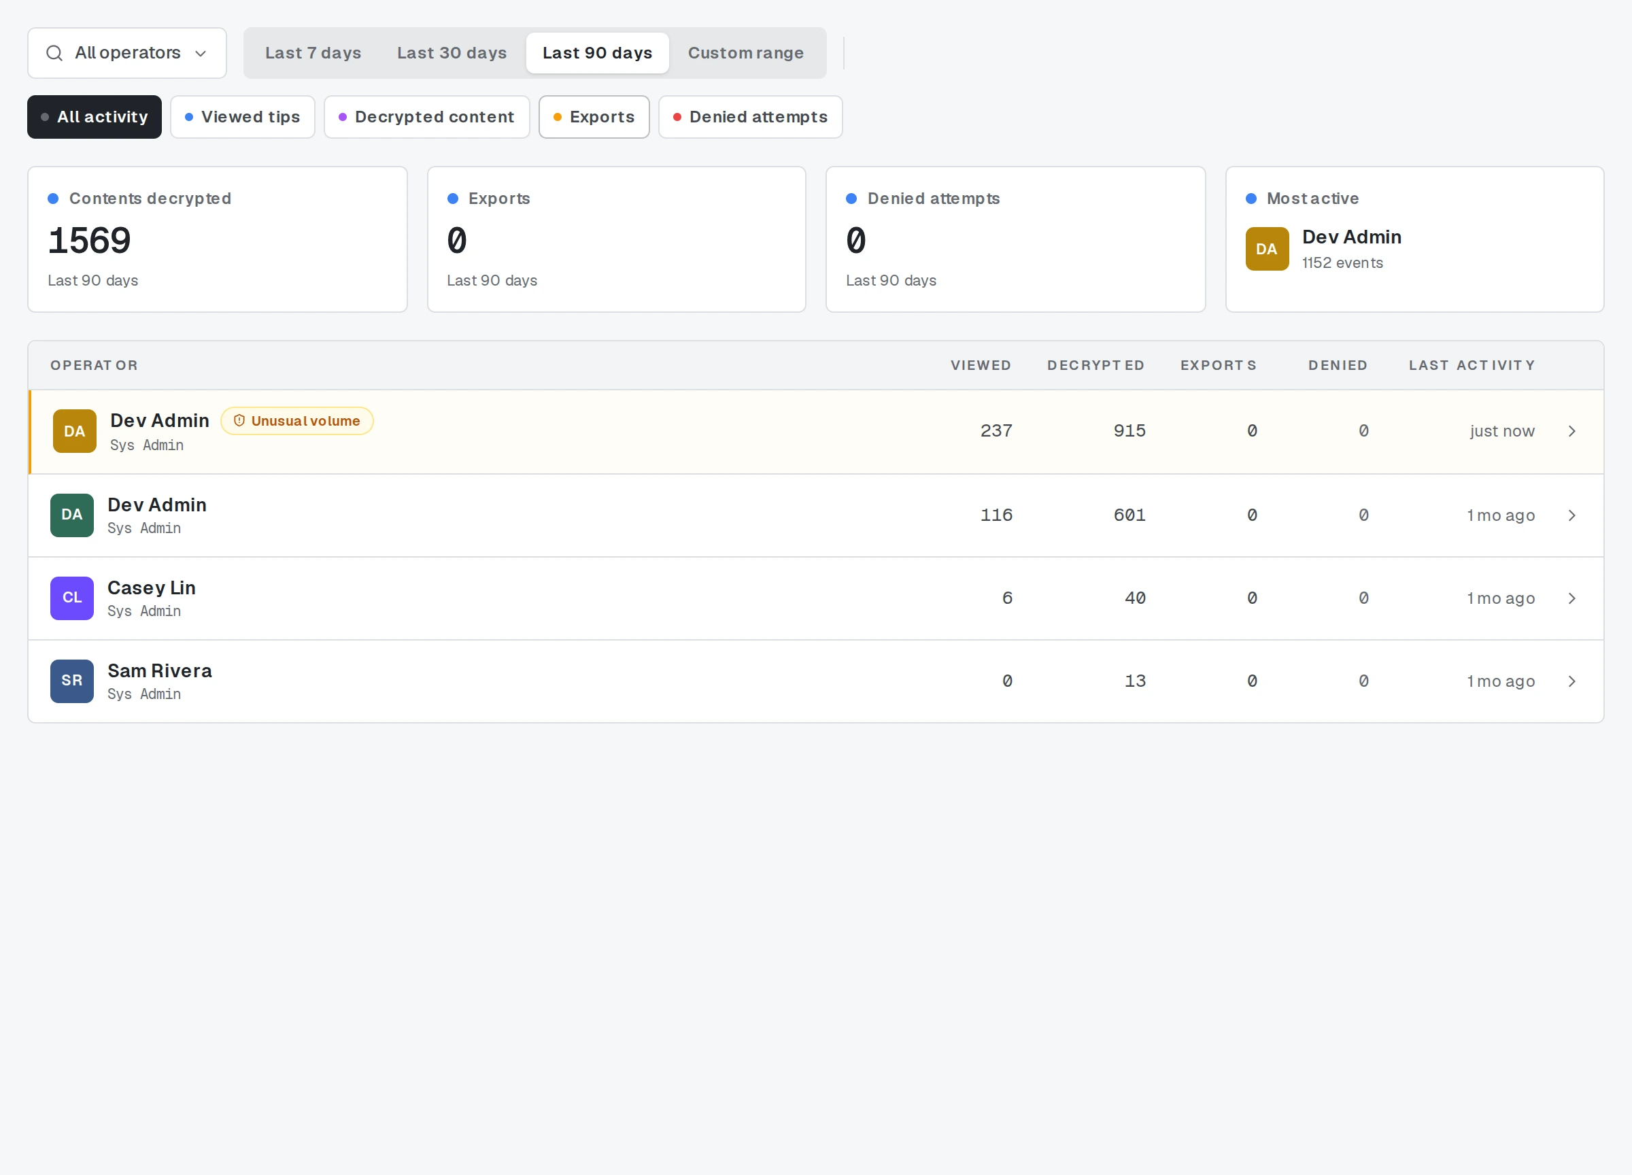Viewport: 1632px width, 1175px height.
Task: Click the 40 decrypted value for Casey Lin
Action: coord(1135,598)
